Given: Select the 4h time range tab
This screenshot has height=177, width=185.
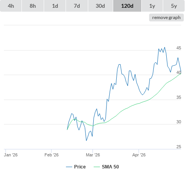Looking at the screenshot, I should [x=11, y=6].
